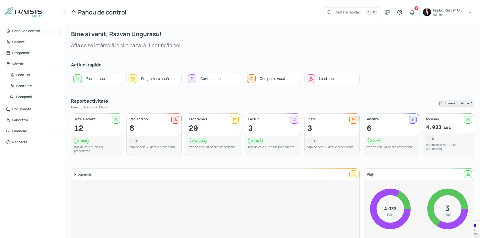Open the notifications bell with badge
480x238 pixels.
[x=412, y=12]
